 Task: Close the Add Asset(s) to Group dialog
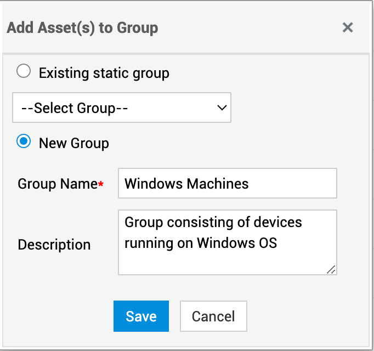347,27
